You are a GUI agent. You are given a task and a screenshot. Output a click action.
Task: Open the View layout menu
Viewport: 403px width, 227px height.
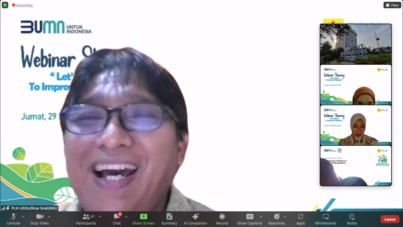click(392, 5)
